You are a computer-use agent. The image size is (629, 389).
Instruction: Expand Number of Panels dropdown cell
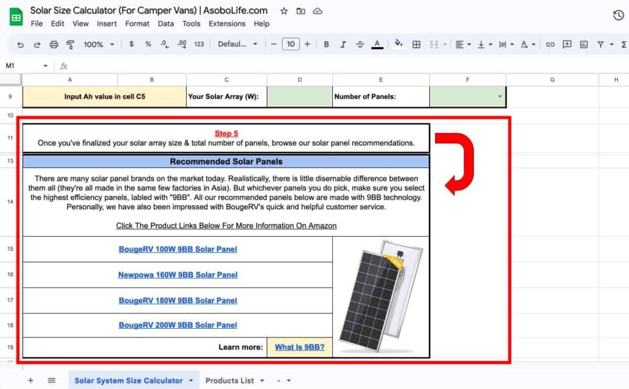click(x=500, y=96)
